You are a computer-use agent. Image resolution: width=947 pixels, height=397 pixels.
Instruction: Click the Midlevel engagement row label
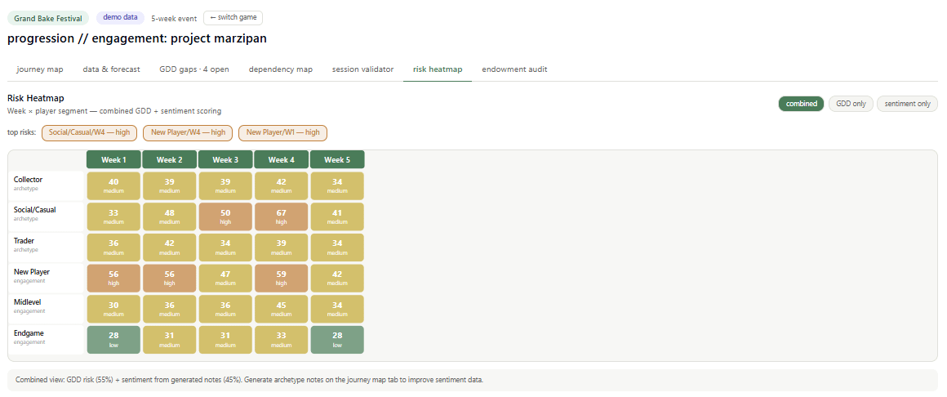pos(47,308)
